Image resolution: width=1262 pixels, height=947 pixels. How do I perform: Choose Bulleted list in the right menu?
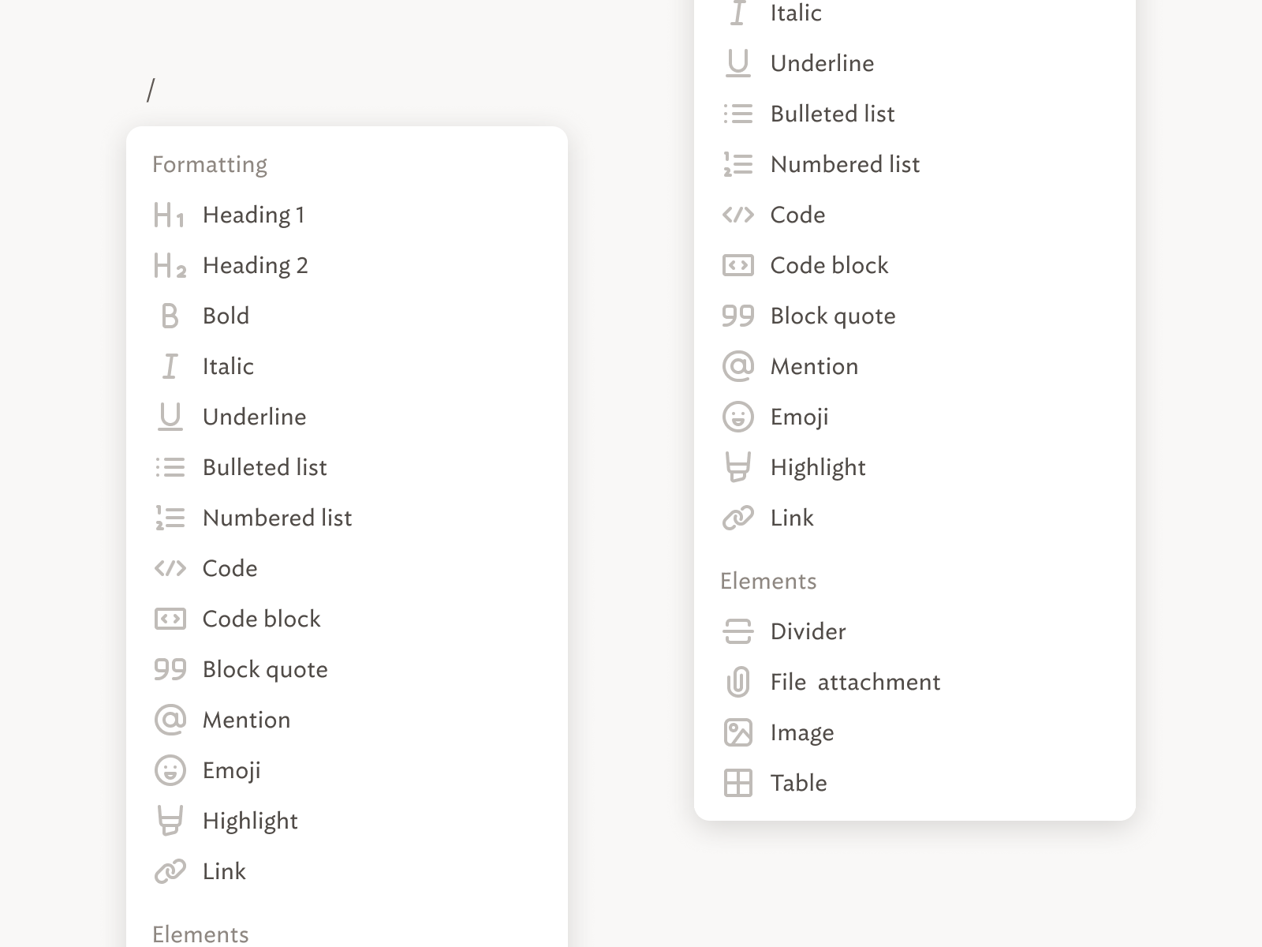click(x=832, y=114)
